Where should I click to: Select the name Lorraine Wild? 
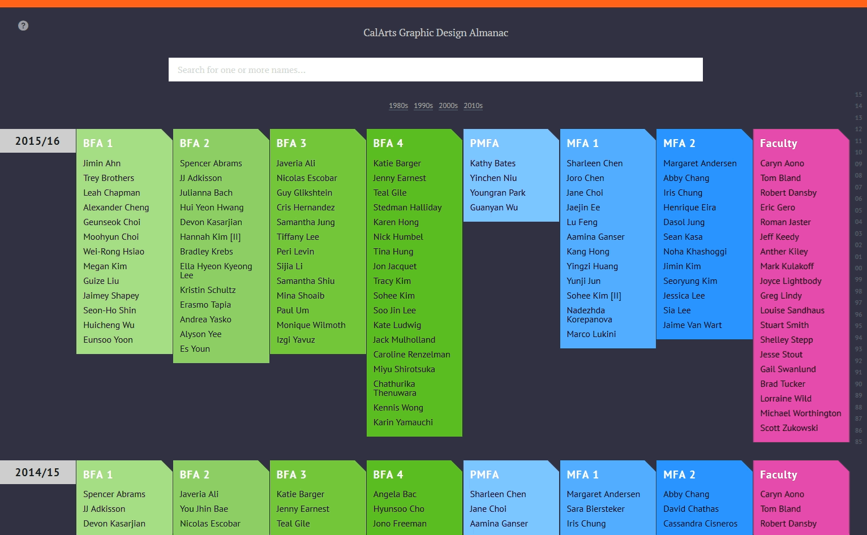[x=786, y=399]
